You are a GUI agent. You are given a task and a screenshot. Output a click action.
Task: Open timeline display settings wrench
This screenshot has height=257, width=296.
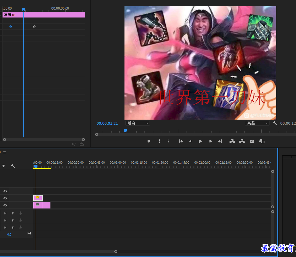coord(13,166)
